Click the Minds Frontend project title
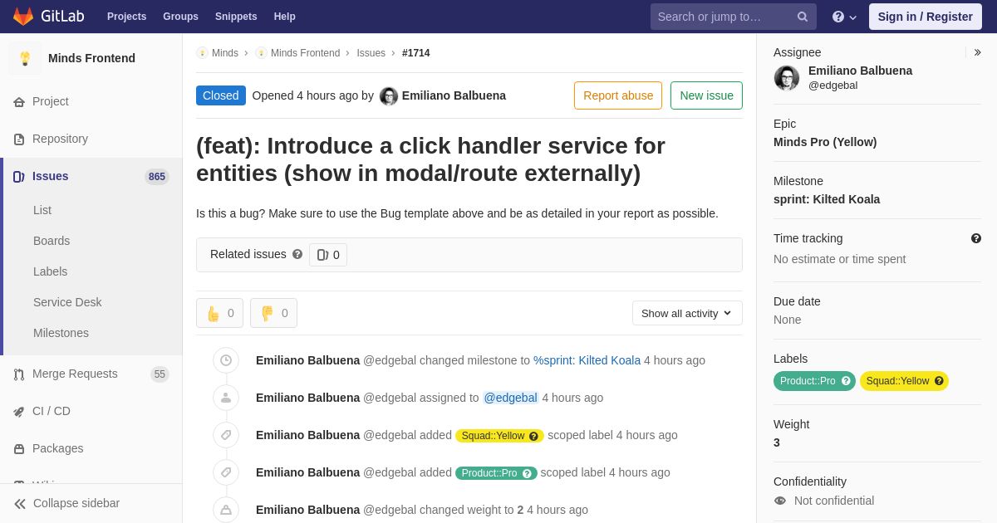This screenshot has height=523, width=997. point(91,58)
